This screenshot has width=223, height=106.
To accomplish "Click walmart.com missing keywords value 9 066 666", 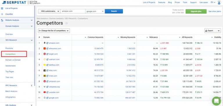I will tap(131, 59).
